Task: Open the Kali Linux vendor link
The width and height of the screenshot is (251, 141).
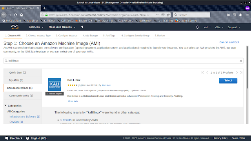Action: pos(106,85)
